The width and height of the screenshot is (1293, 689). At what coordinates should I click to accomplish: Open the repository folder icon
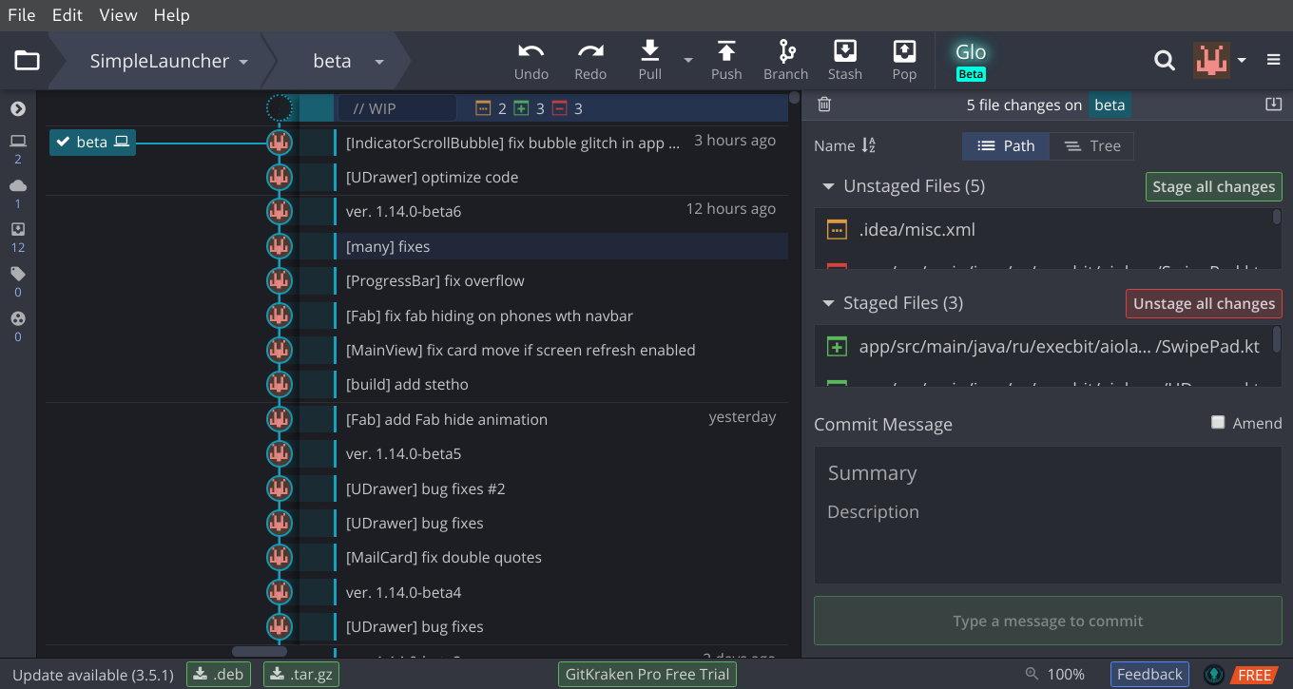point(27,61)
